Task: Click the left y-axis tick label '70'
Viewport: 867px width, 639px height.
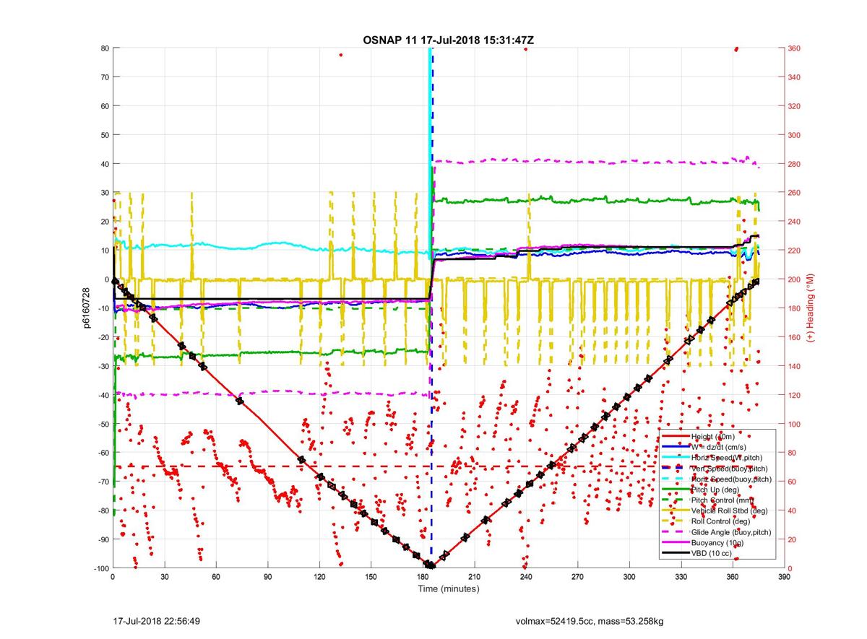Action: point(104,77)
